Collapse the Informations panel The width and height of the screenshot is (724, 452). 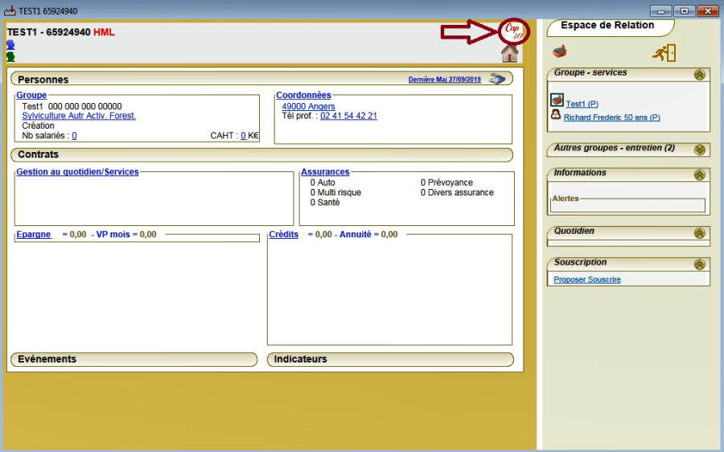[x=699, y=175]
